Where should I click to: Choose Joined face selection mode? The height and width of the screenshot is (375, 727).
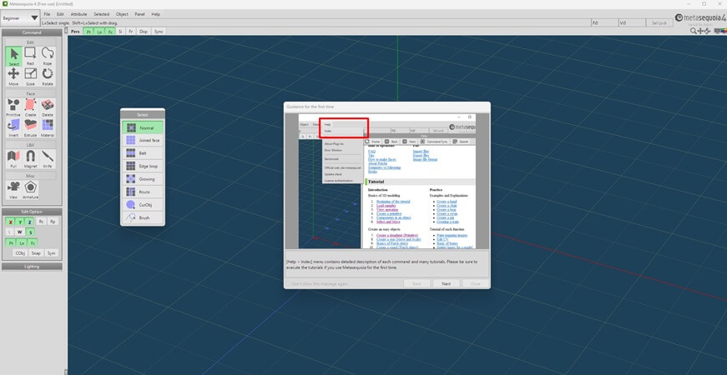143,140
